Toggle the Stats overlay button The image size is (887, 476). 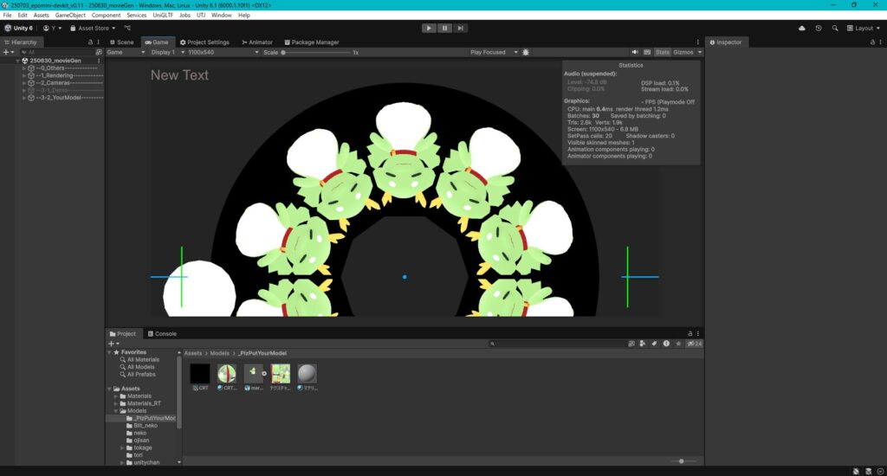coord(662,52)
